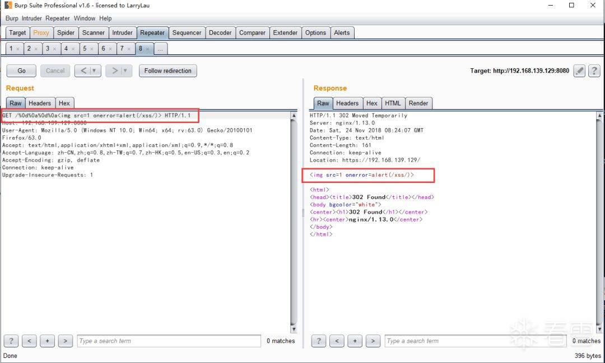The height and width of the screenshot is (363, 605).
Task: Open history forward dropdown arrow
Action: (125, 71)
